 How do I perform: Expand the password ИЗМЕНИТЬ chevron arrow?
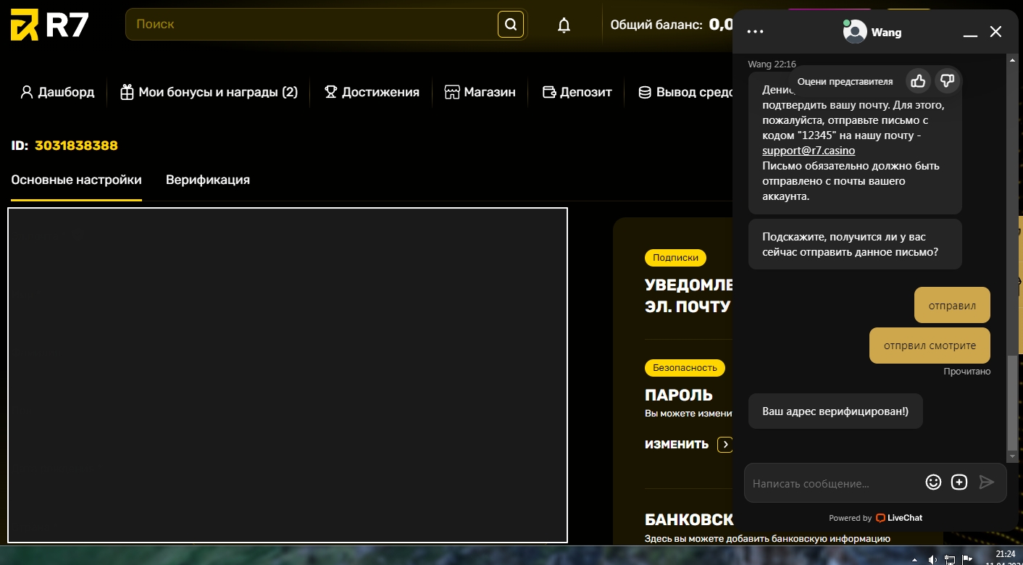(725, 445)
